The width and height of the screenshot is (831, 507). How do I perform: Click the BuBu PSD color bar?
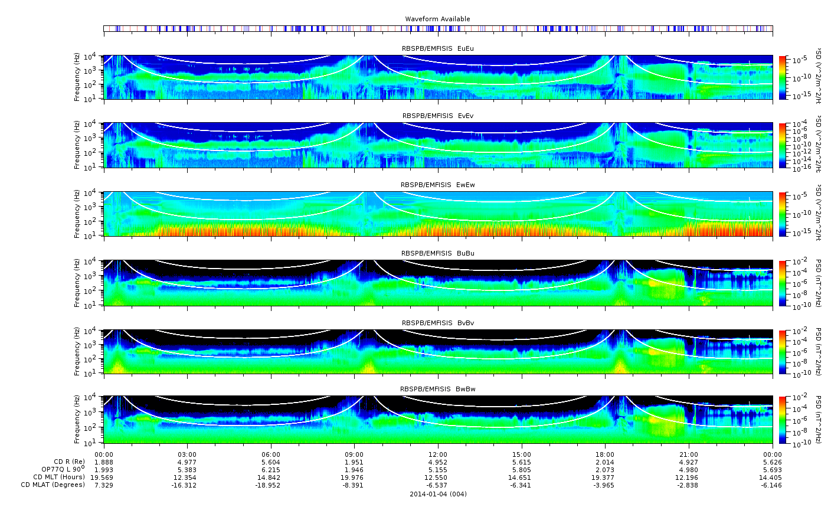[x=783, y=283]
